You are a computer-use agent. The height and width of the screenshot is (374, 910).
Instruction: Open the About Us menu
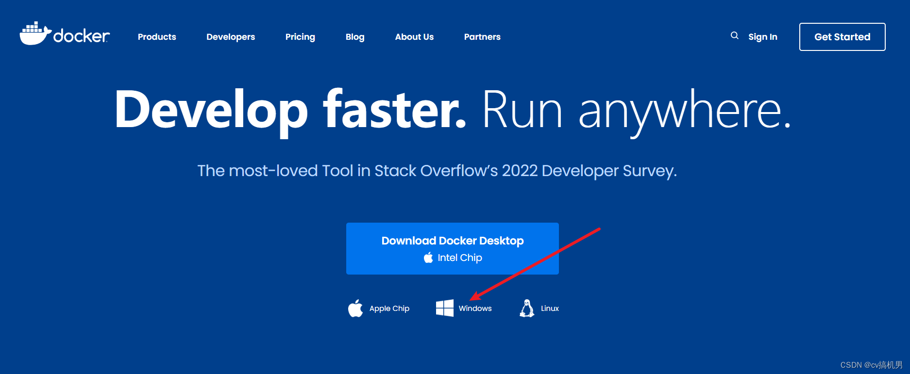click(x=414, y=37)
